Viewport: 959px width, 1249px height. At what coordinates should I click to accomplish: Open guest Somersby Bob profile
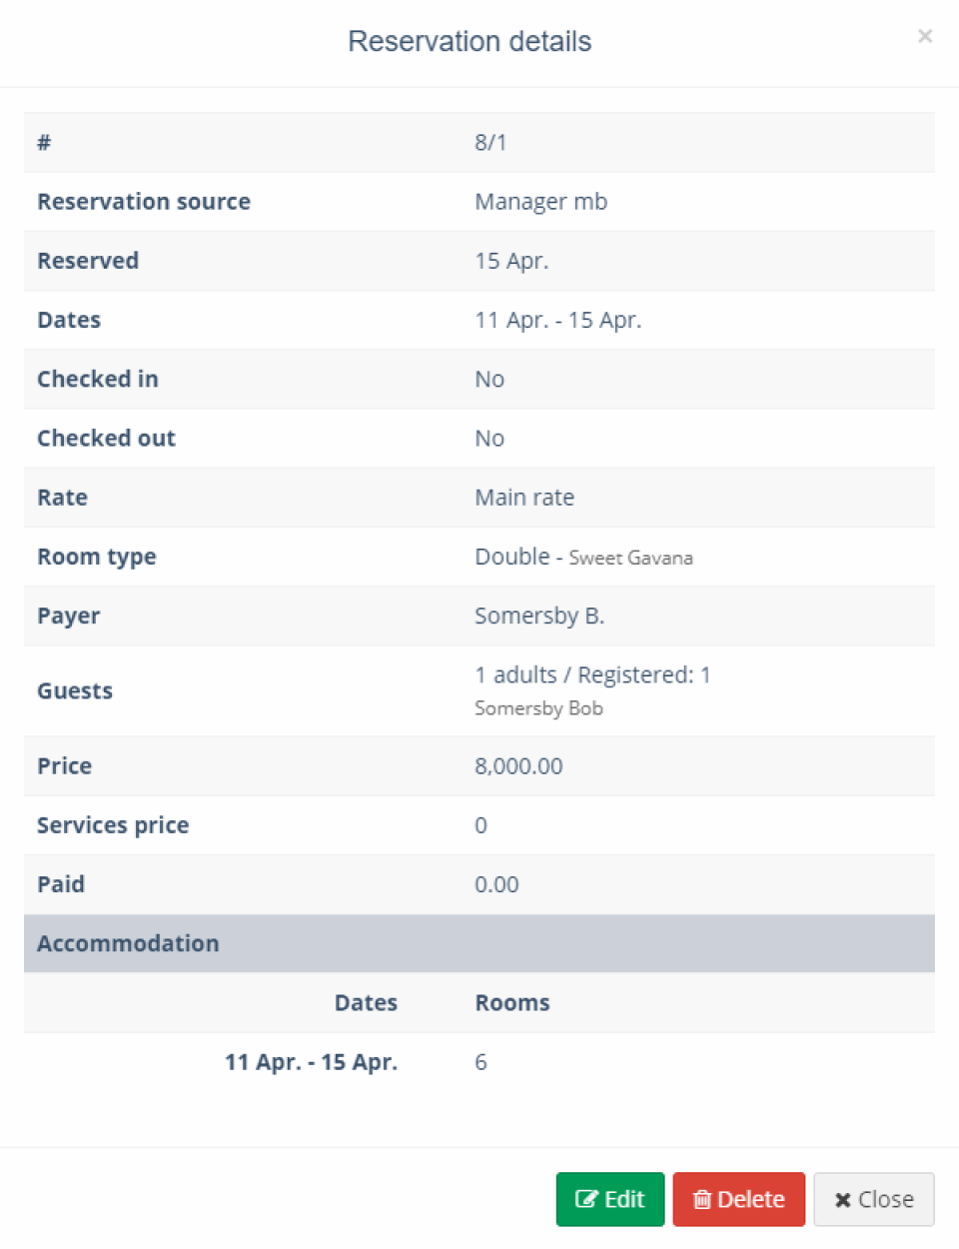click(538, 708)
